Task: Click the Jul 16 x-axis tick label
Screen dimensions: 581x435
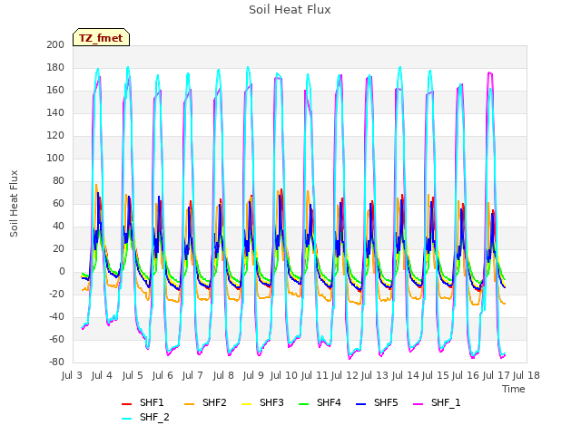Action: 466,375
